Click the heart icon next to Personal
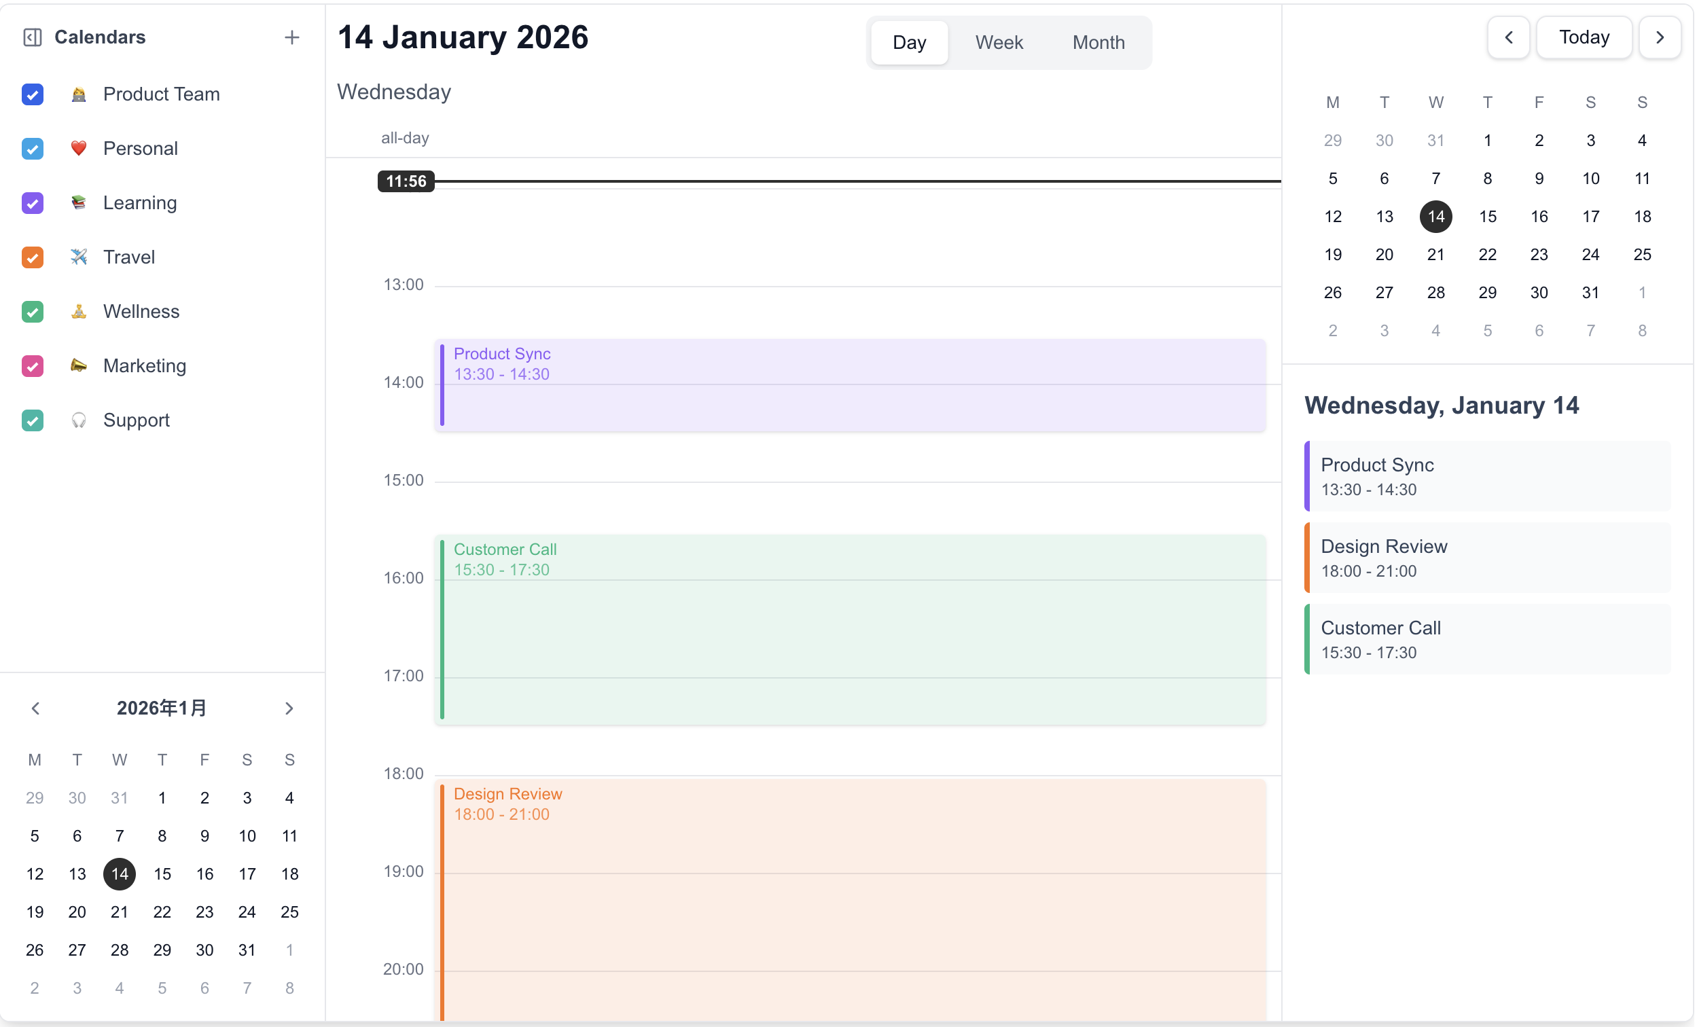 click(x=78, y=149)
